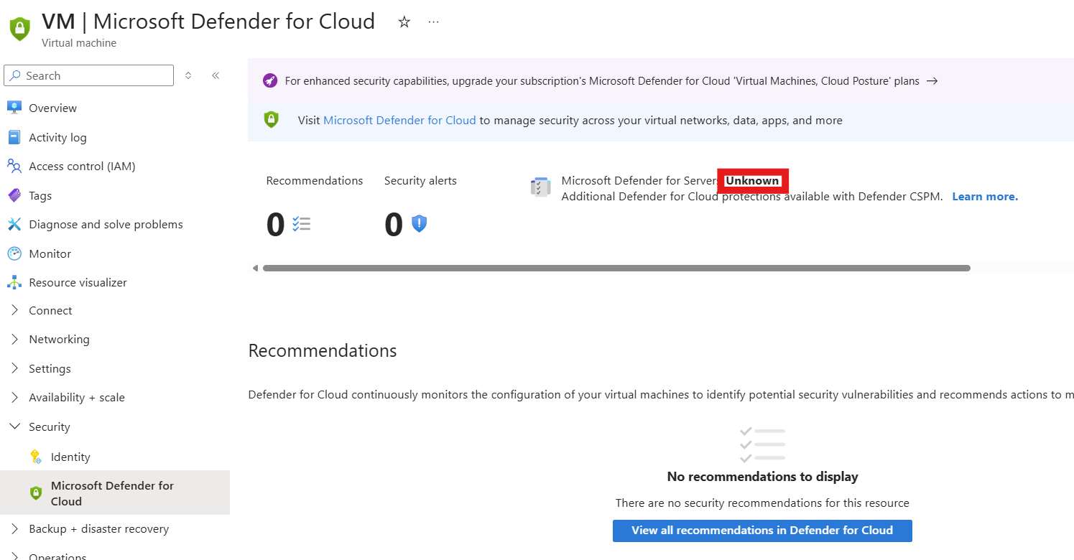Click the Security alerts count 0
The image size is (1074, 560).
click(394, 225)
